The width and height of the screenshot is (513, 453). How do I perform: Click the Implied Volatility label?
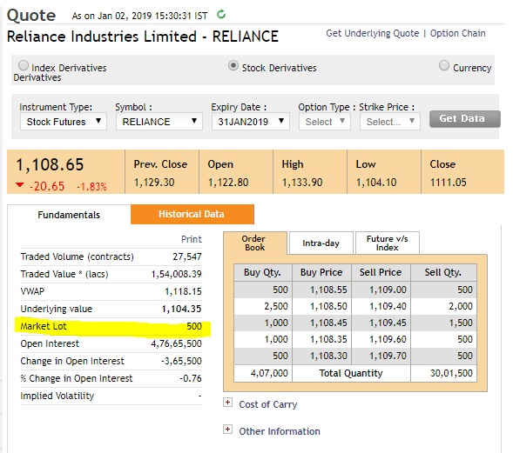(57, 396)
